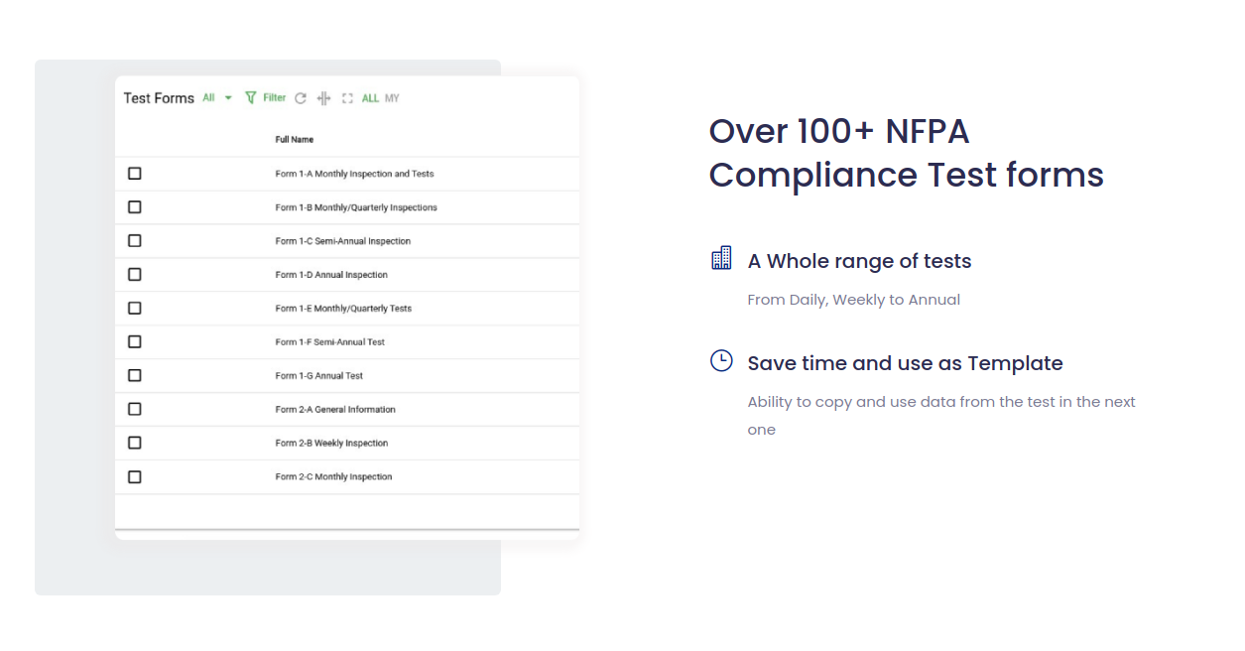The height and width of the screenshot is (651, 1245).
Task: Click 'A Whole range of tests' heading
Action: tap(859, 261)
